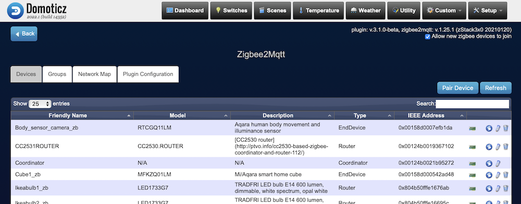Click the circuit board icon in Coordinator row
This screenshot has height=204, width=521.
472,164
